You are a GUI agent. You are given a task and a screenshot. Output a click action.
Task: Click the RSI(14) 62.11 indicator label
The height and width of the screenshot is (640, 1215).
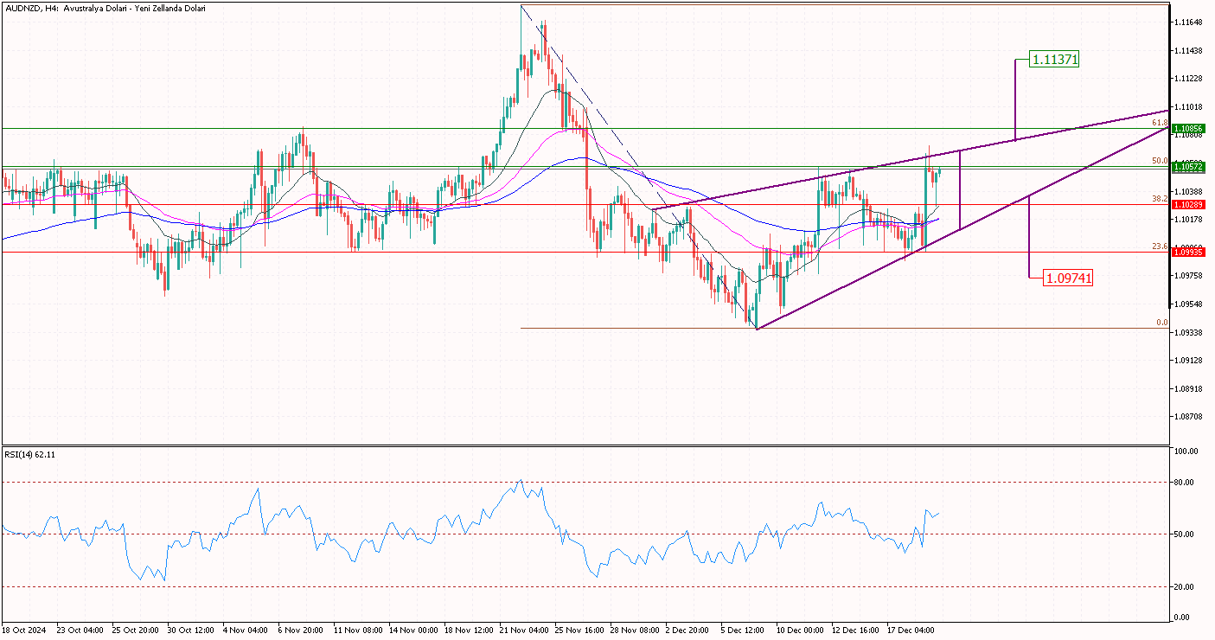29,454
